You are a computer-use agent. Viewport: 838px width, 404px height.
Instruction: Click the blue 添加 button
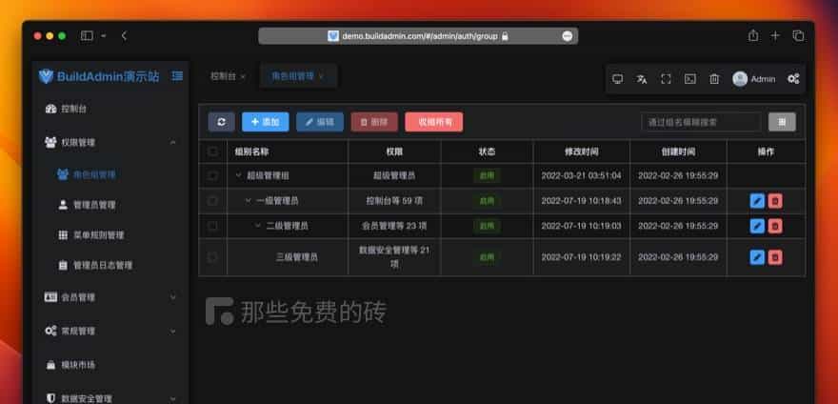tap(265, 122)
